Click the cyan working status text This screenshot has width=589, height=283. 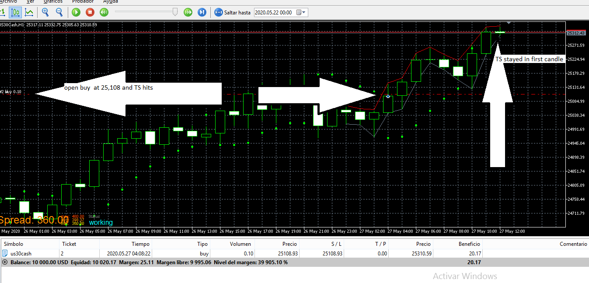pyautogui.click(x=101, y=222)
